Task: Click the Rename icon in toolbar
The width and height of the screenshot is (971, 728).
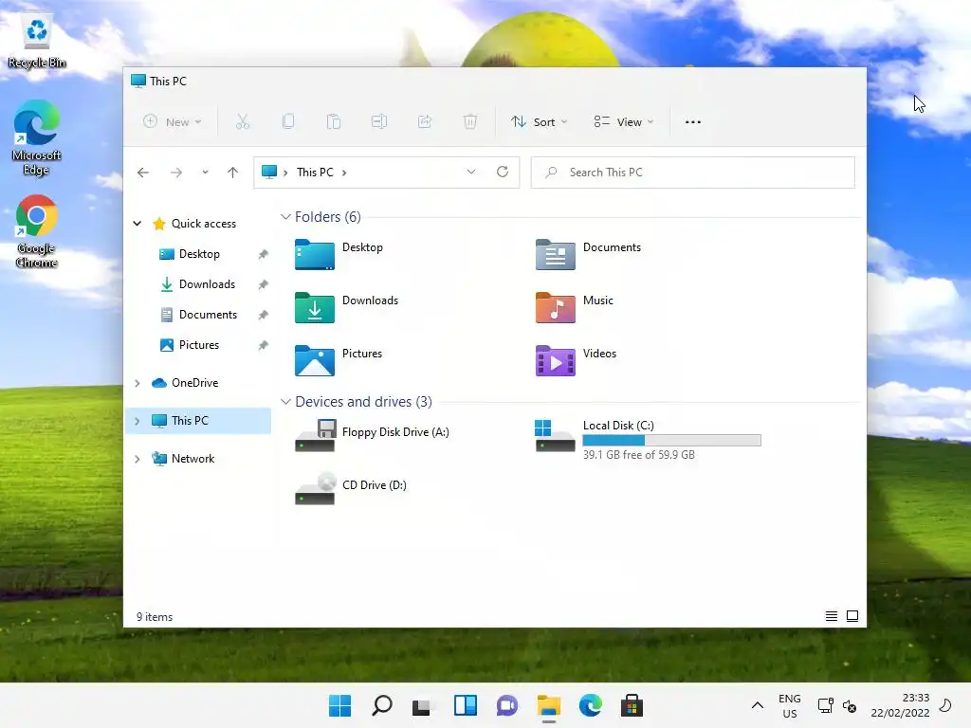Action: [x=379, y=121]
